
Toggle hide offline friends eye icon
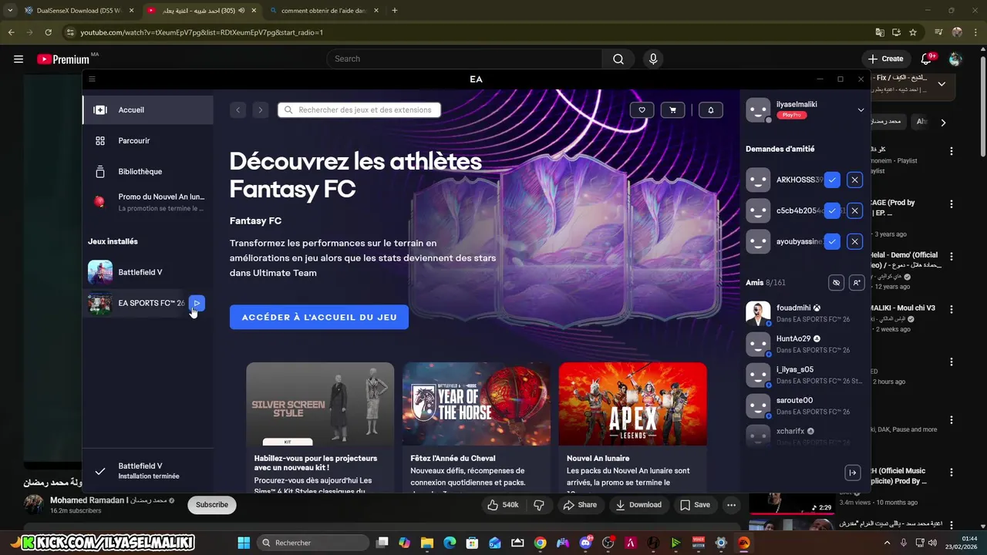tap(836, 283)
